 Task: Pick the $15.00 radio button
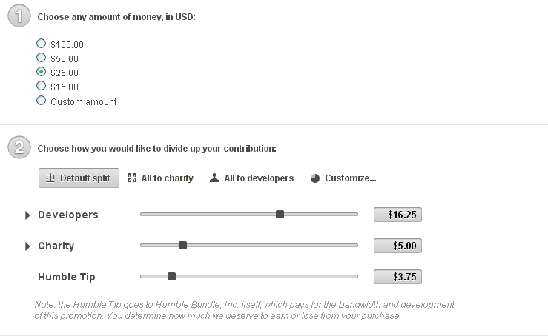(42, 86)
